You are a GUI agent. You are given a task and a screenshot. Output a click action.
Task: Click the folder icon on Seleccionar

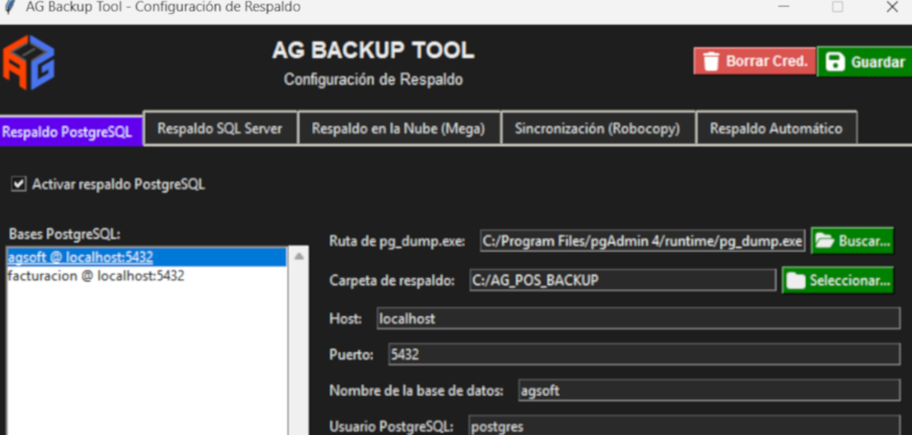tap(795, 280)
